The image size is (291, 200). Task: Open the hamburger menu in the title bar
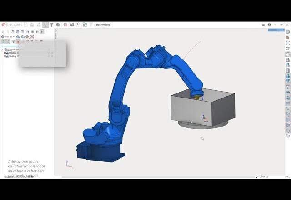264,24
